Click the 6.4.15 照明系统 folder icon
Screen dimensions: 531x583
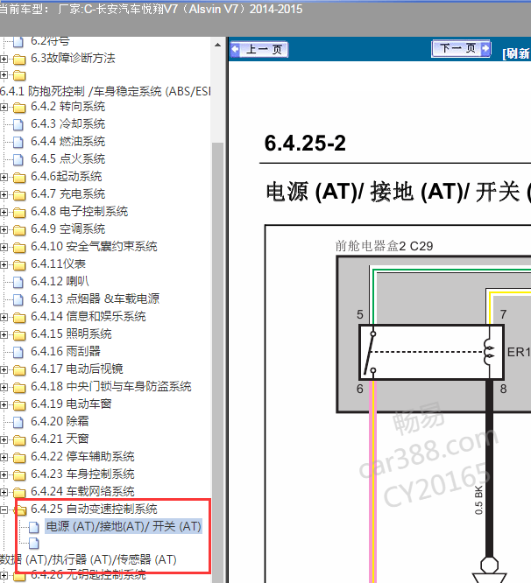click(19, 334)
